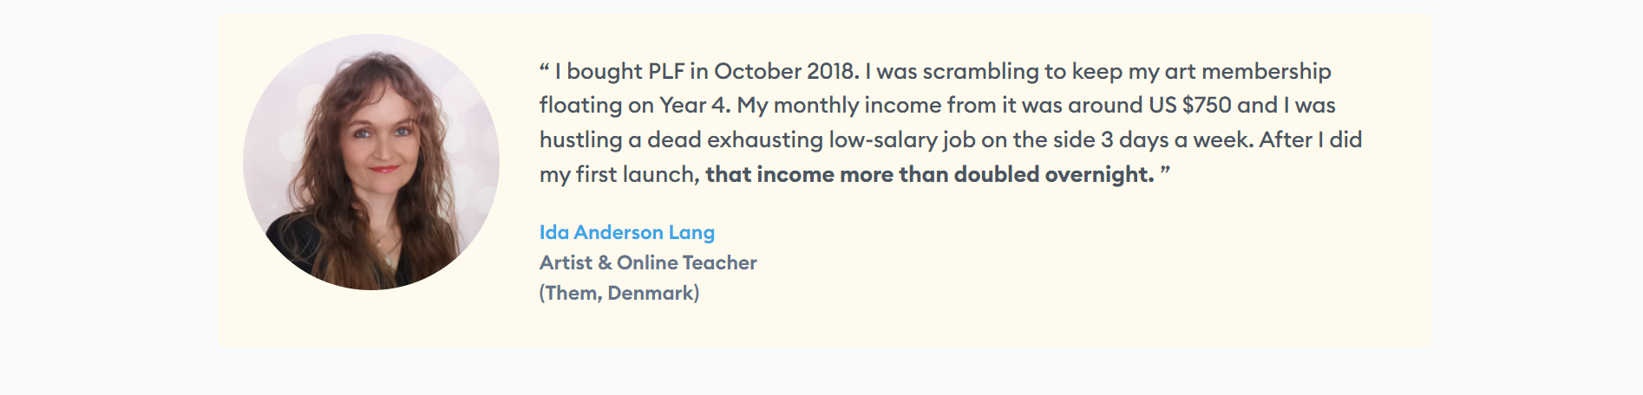This screenshot has height=395, width=1643.
Task: Click the word hustling in the third line
Action: [581, 140]
